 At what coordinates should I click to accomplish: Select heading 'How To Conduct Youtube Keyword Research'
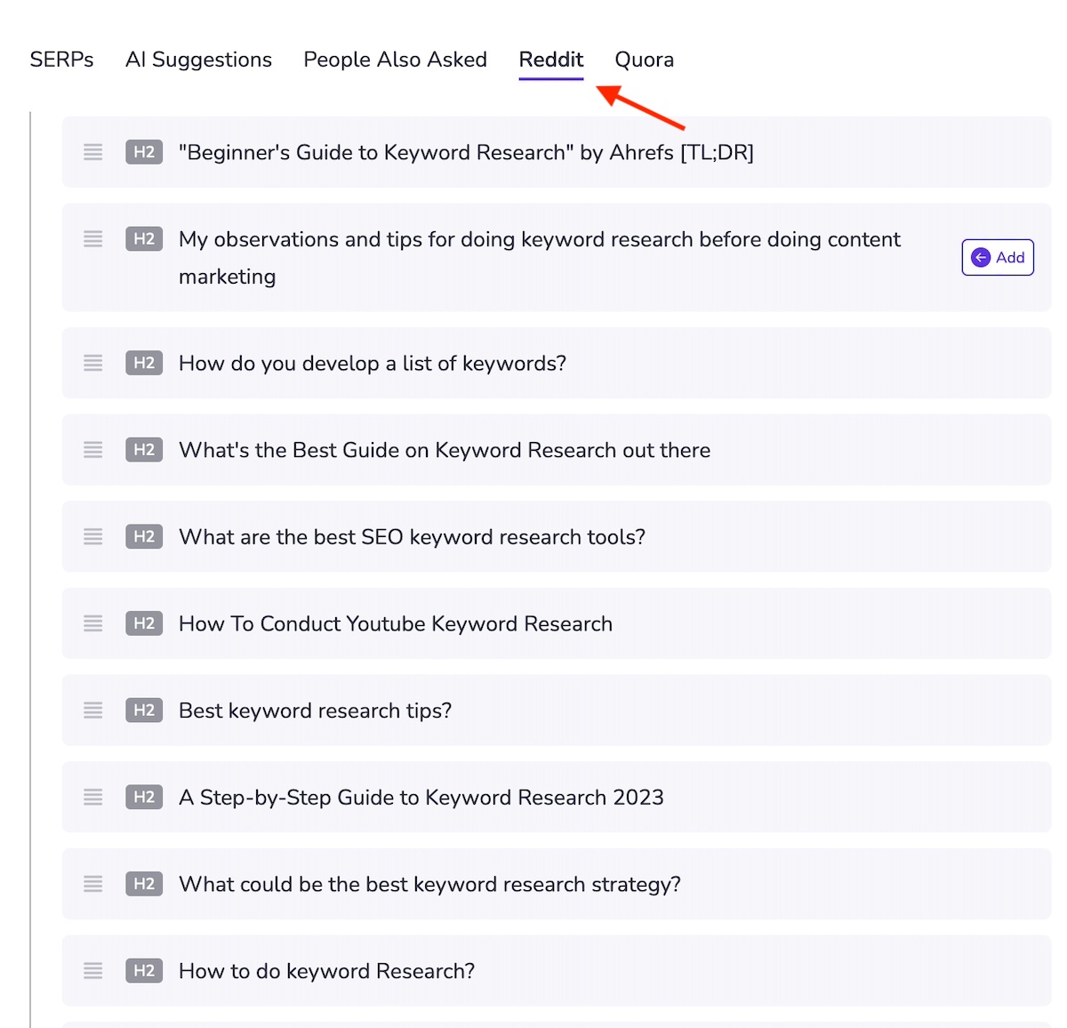(395, 624)
